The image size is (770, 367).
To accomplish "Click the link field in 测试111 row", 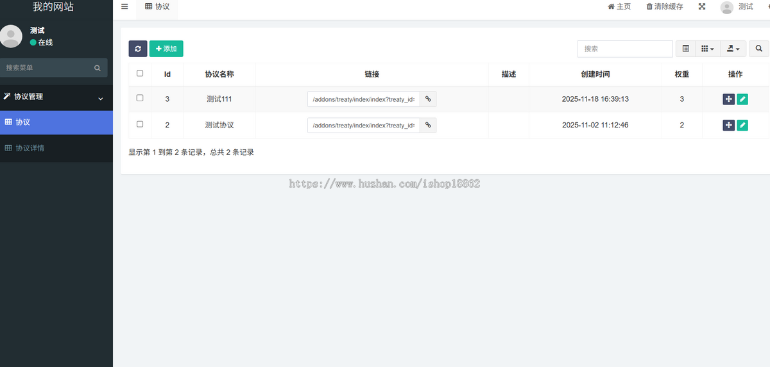I will (x=364, y=99).
